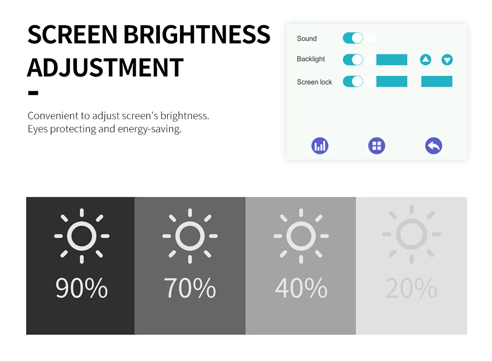Decrease backlight with the down arrow
This screenshot has height=362, width=492.
[x=447, y=60]
